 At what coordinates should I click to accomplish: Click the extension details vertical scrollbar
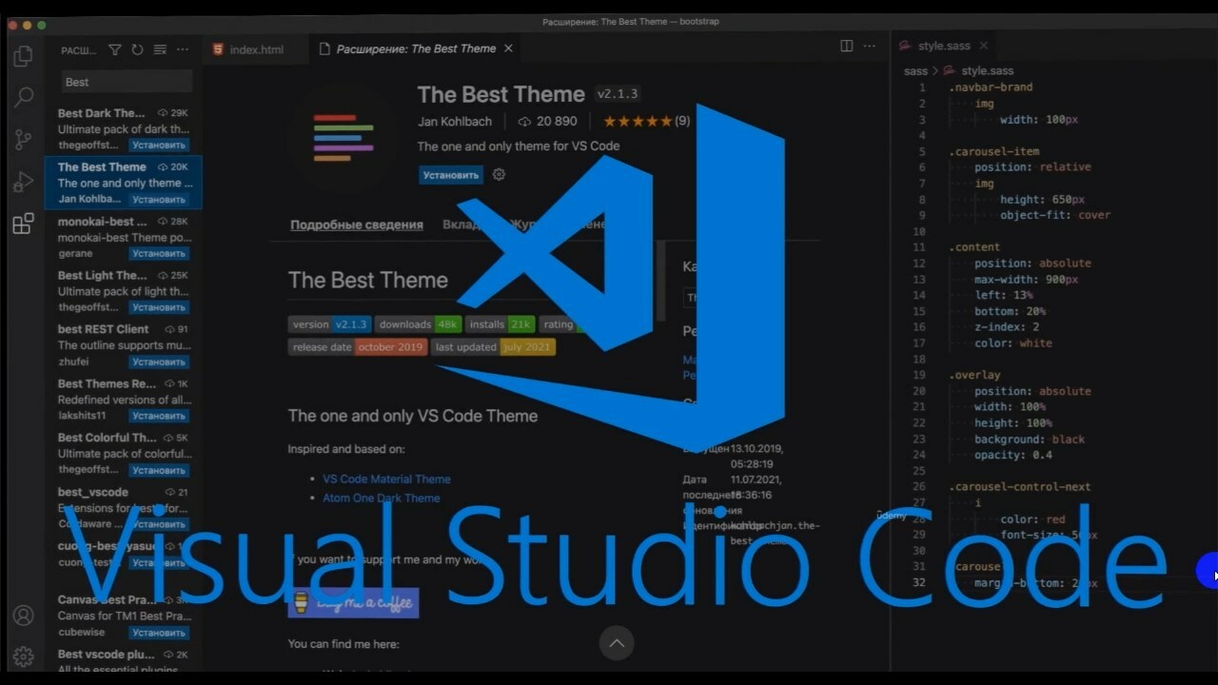[661, 282]
